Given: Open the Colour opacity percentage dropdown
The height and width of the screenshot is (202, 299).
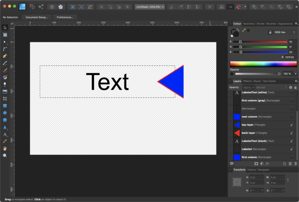Looking at the screenshot, I should pyautogui.click(x=296, y=74).
